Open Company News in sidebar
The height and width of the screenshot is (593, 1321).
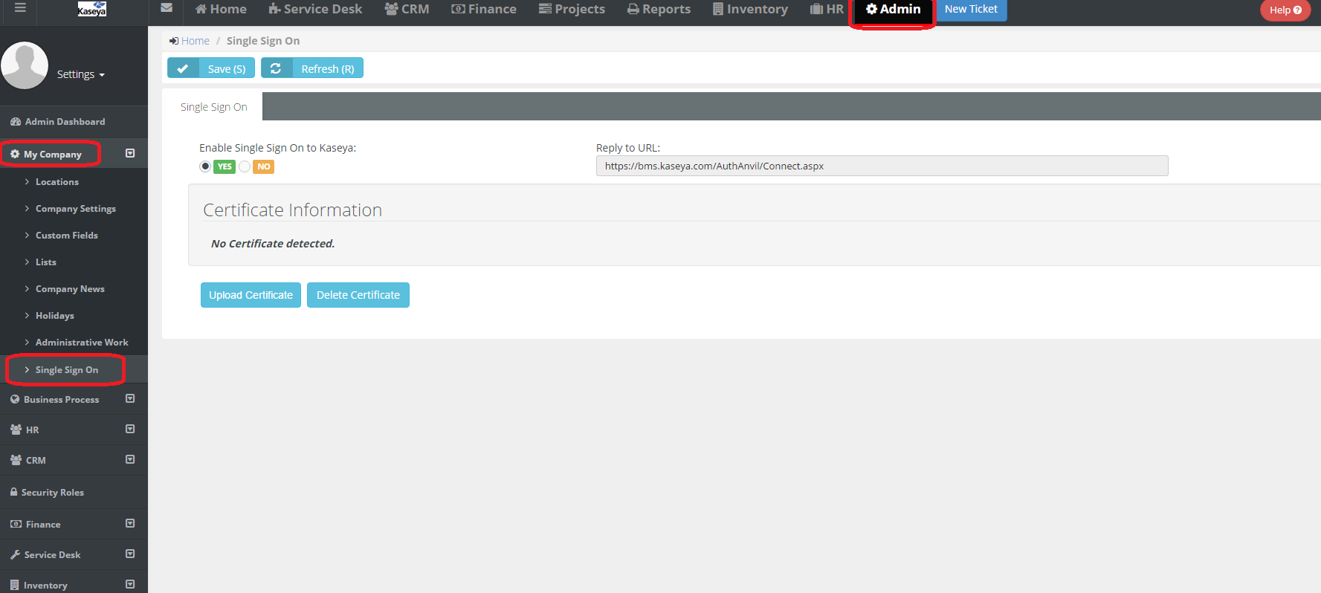coord(70,289)
